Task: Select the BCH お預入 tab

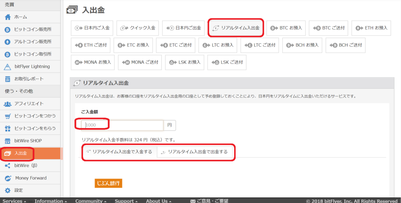Action: tap(302, 45)
